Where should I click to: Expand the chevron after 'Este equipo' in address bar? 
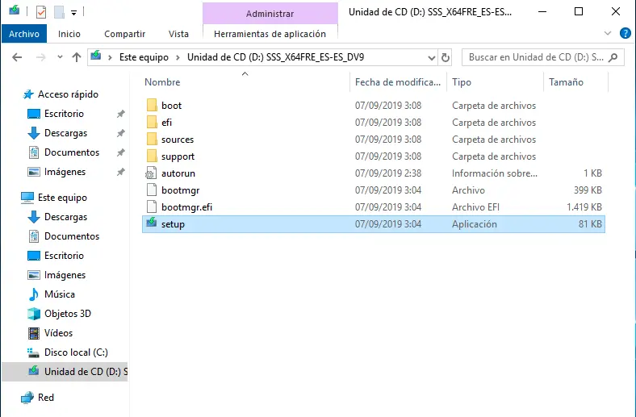click(178, 57)
